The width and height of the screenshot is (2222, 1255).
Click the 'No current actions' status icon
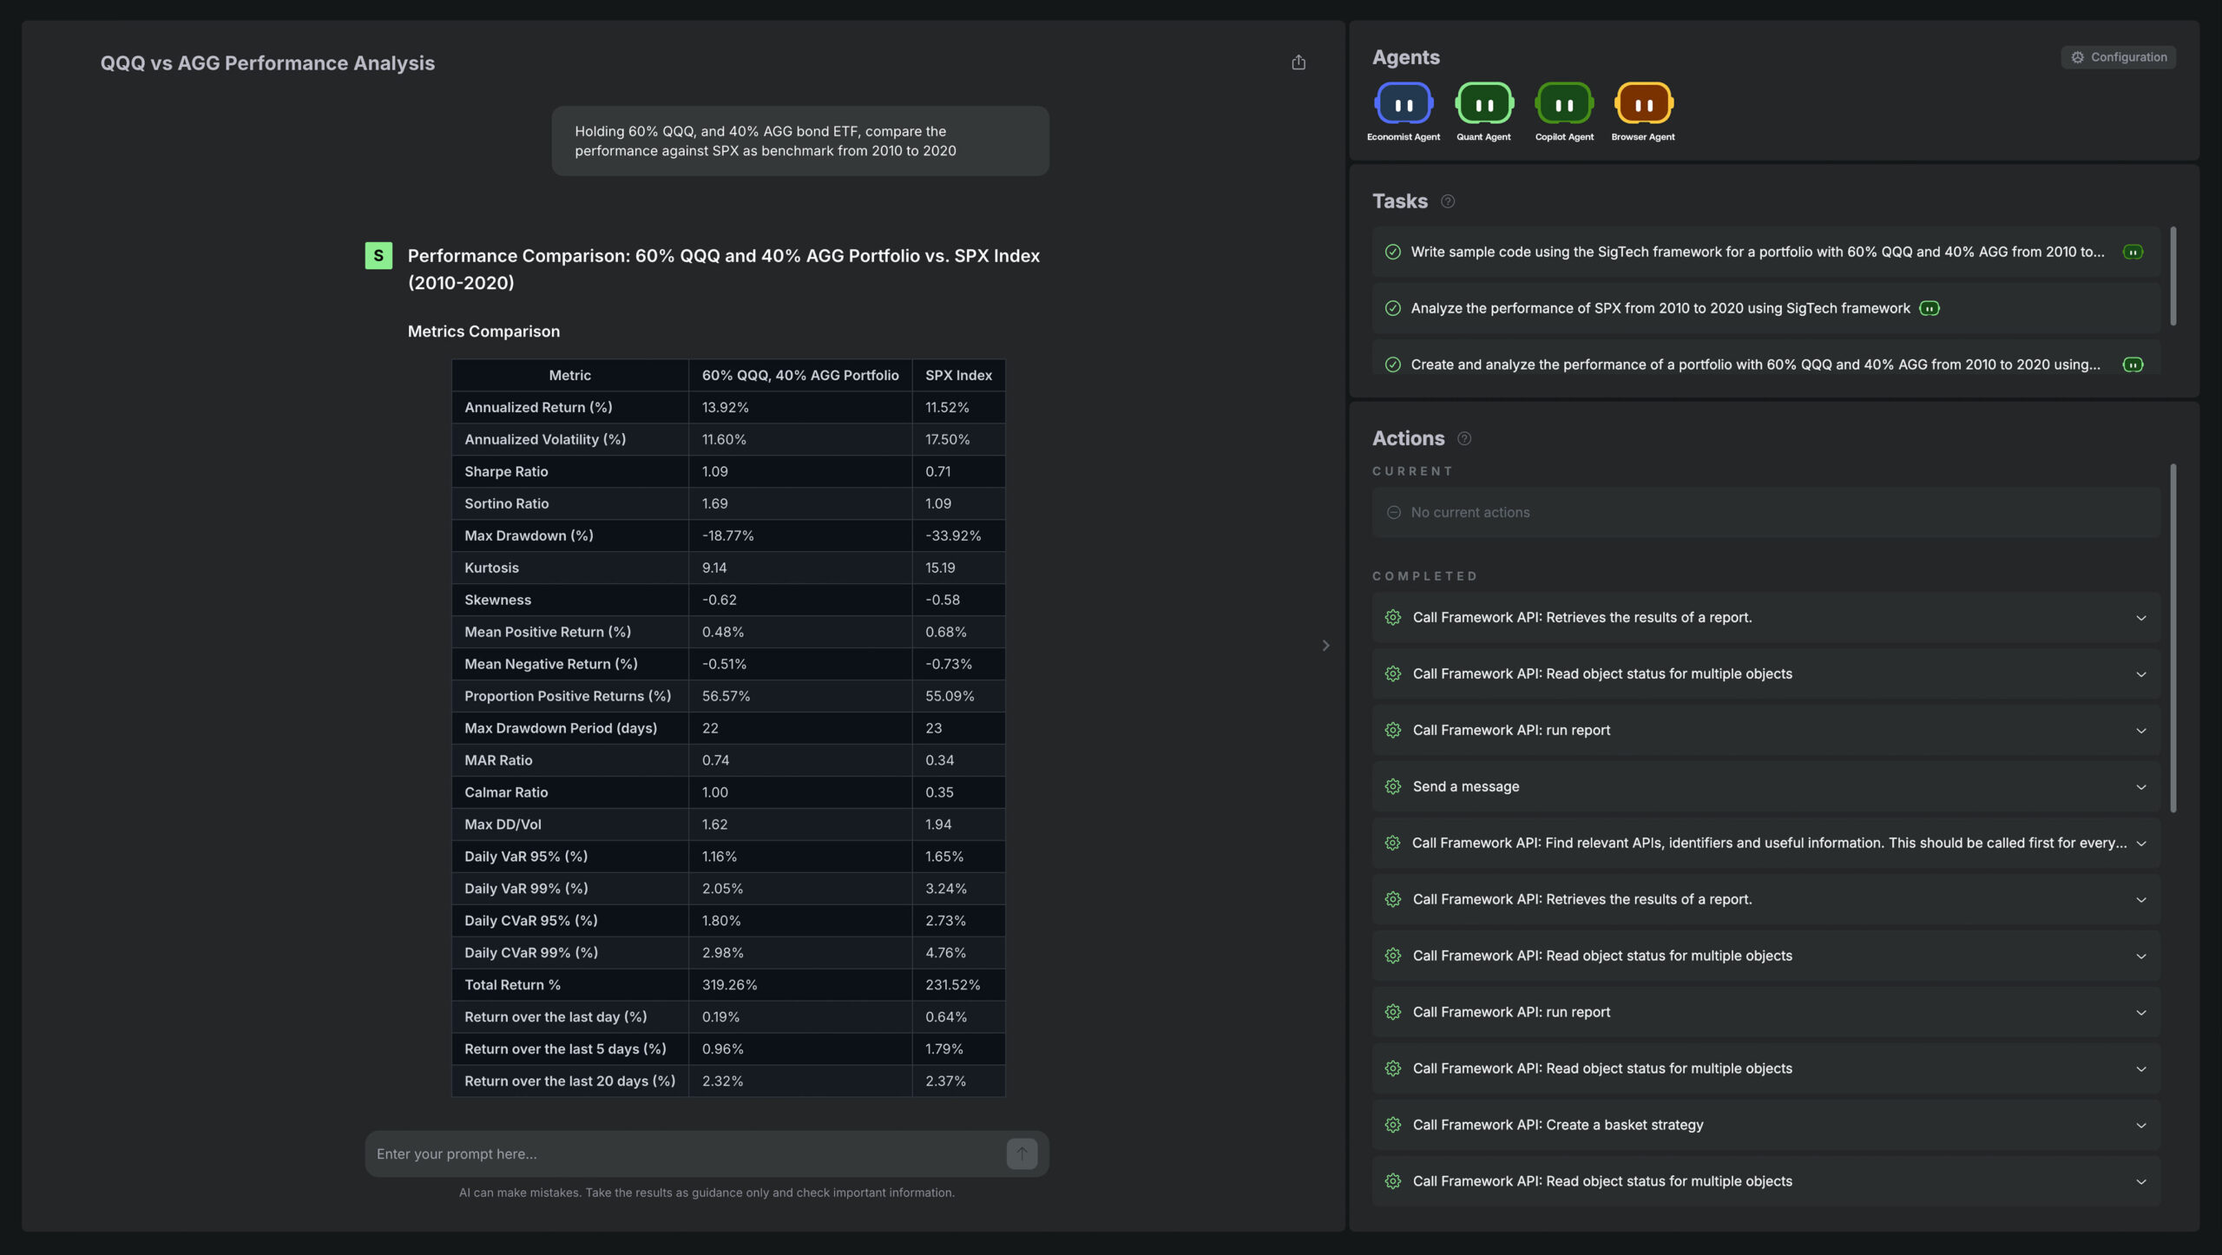tap(1393, 513)
